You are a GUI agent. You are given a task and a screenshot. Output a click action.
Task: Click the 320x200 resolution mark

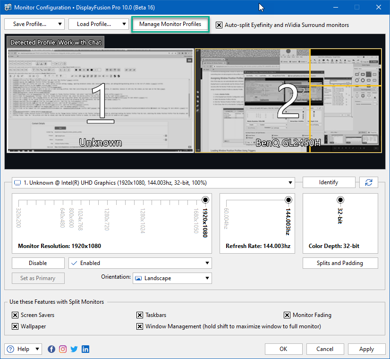(x=18, y=218)
